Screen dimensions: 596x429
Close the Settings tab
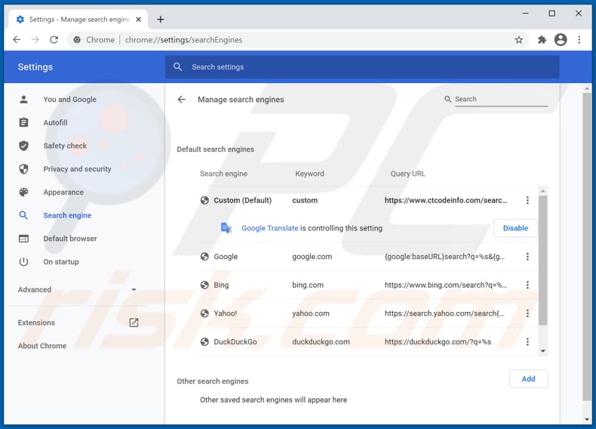[139, 20]
